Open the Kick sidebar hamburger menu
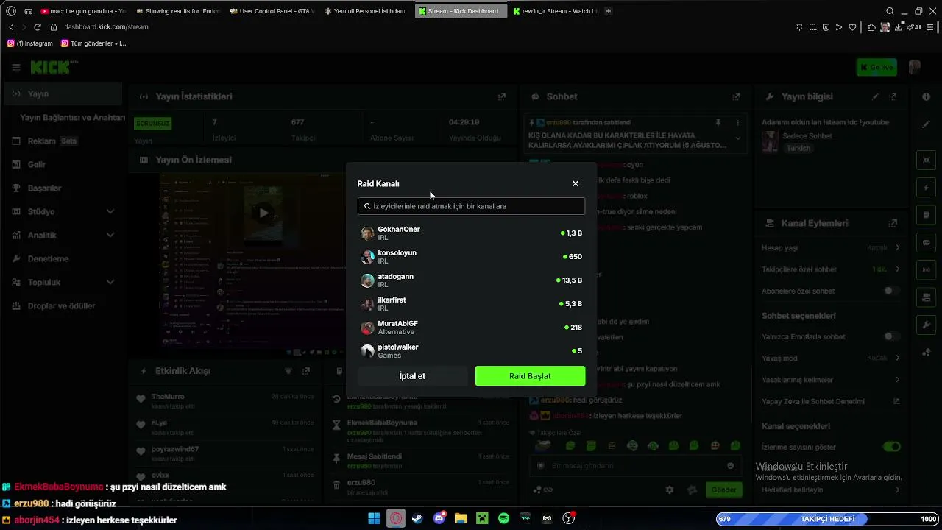The width and height of the screenshot is (942, 530). 16,68
